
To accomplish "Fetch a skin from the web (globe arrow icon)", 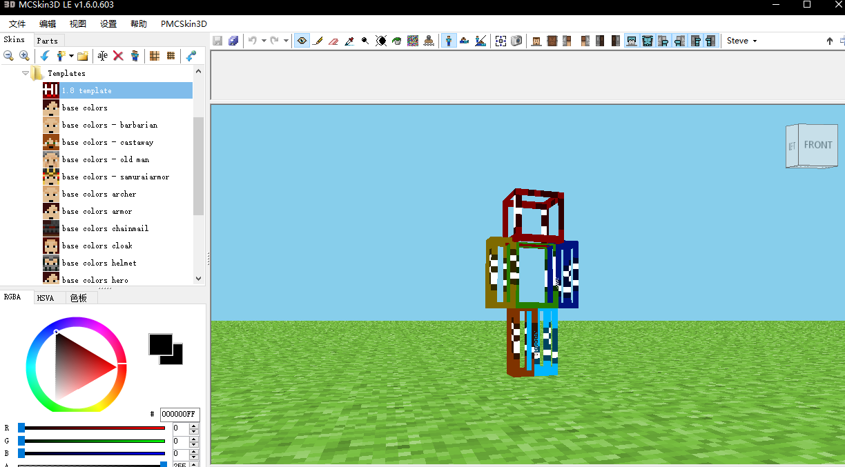I will click(191, 56).
